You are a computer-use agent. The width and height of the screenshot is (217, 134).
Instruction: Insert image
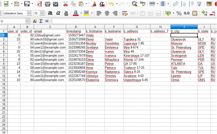(x=209, y=4)
